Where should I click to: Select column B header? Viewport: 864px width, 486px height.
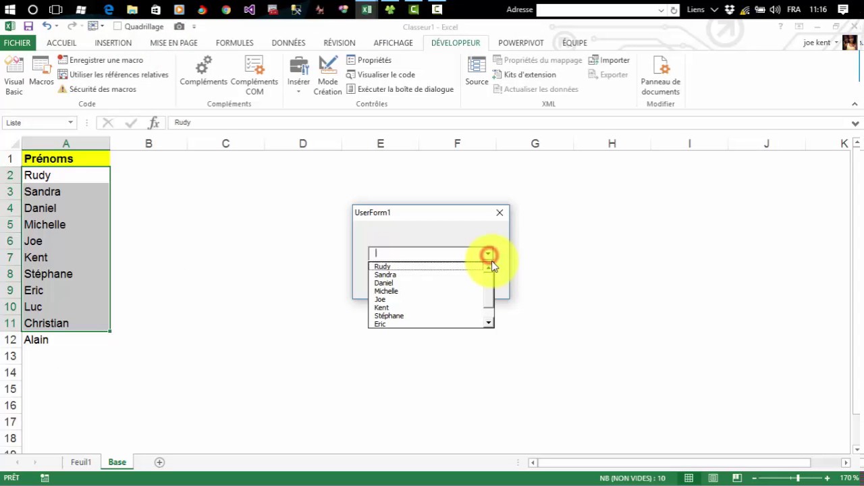click(x=148, y=143)
